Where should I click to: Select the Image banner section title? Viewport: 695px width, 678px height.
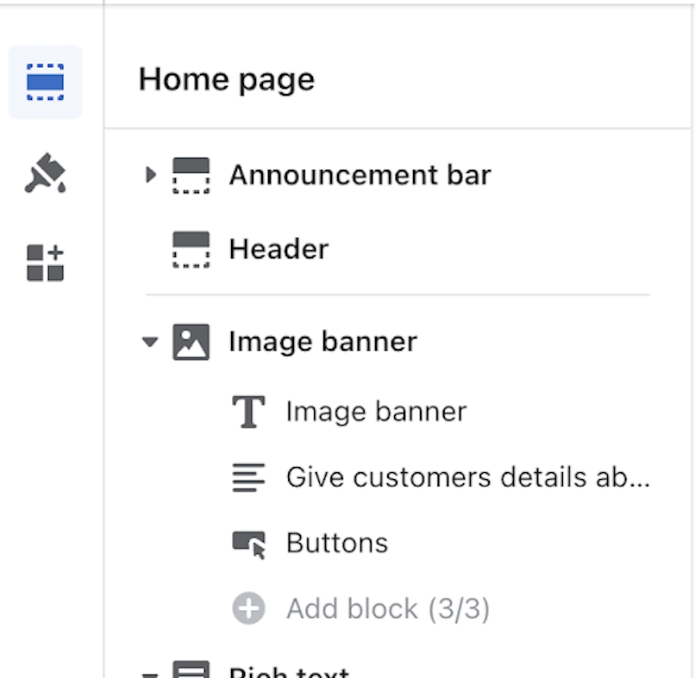point(322,342)
